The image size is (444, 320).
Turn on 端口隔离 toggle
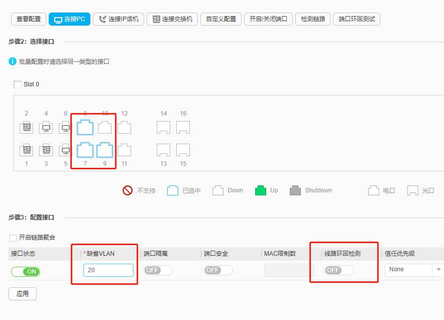158,270
